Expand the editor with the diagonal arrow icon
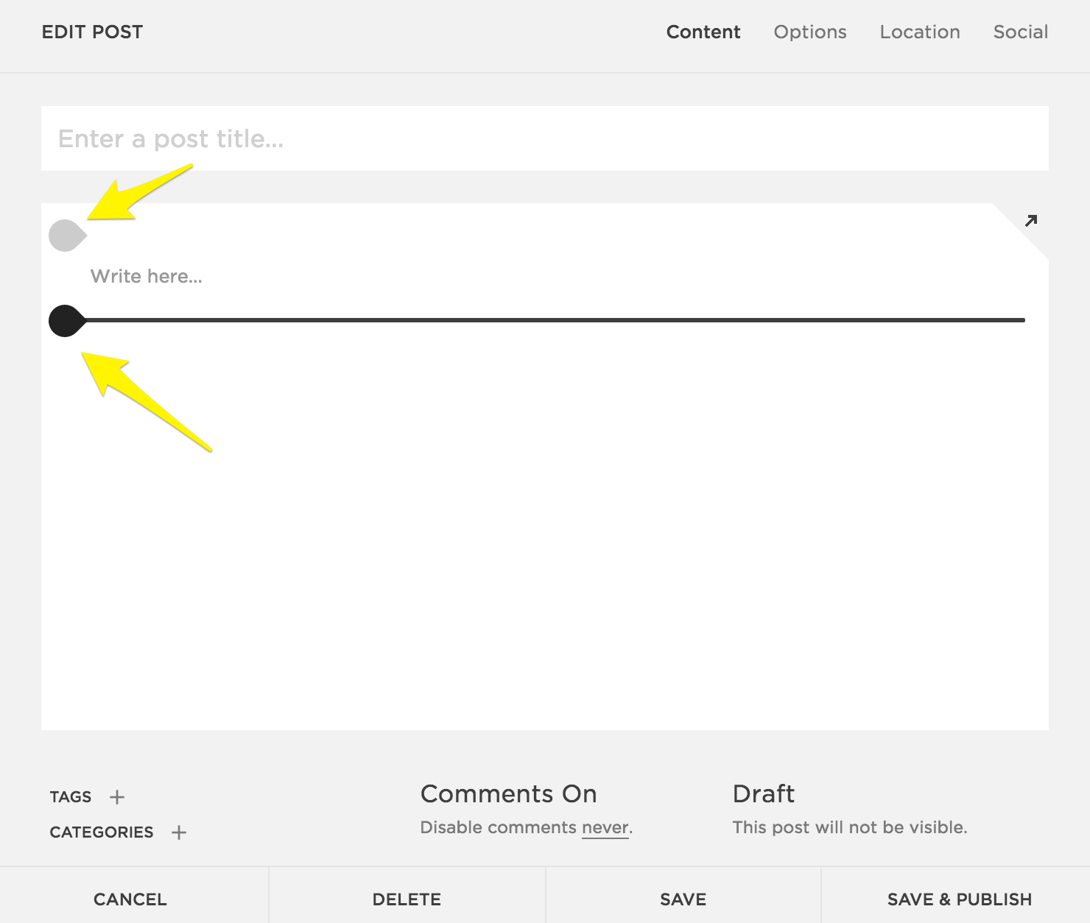Viewport: 1090px width, 923px height. tap(1031, 220)
